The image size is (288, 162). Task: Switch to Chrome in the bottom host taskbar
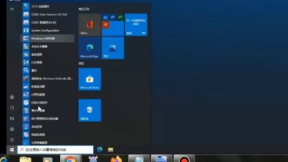point(70,158)
